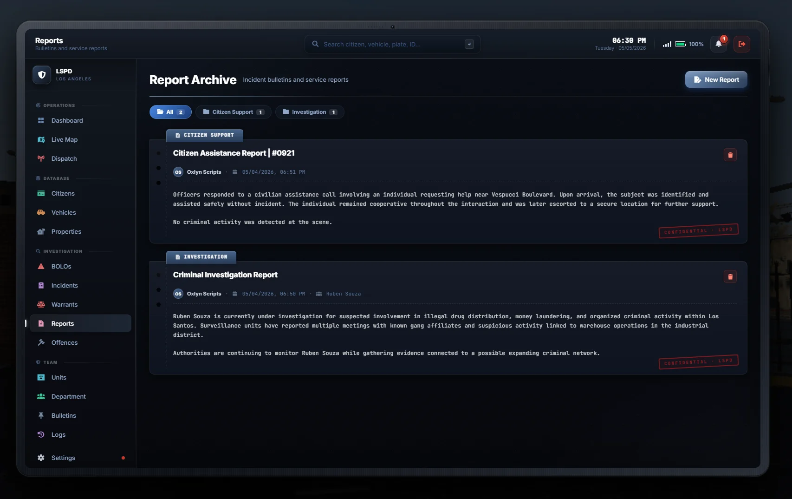Click the search magnifier icon
Viewport: 792px width, 499px height.
(315, 44)
